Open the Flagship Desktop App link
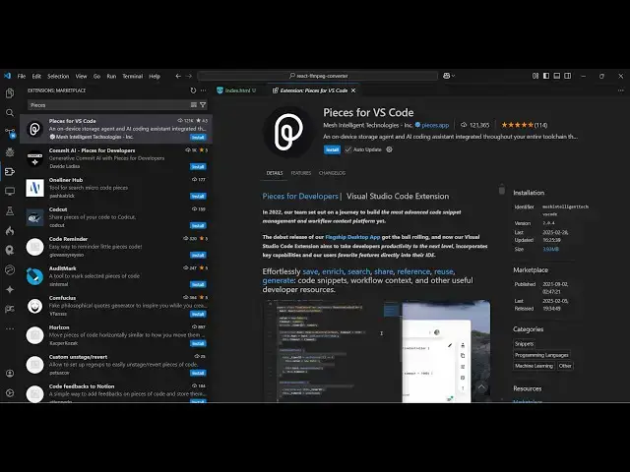 (352, 237)
